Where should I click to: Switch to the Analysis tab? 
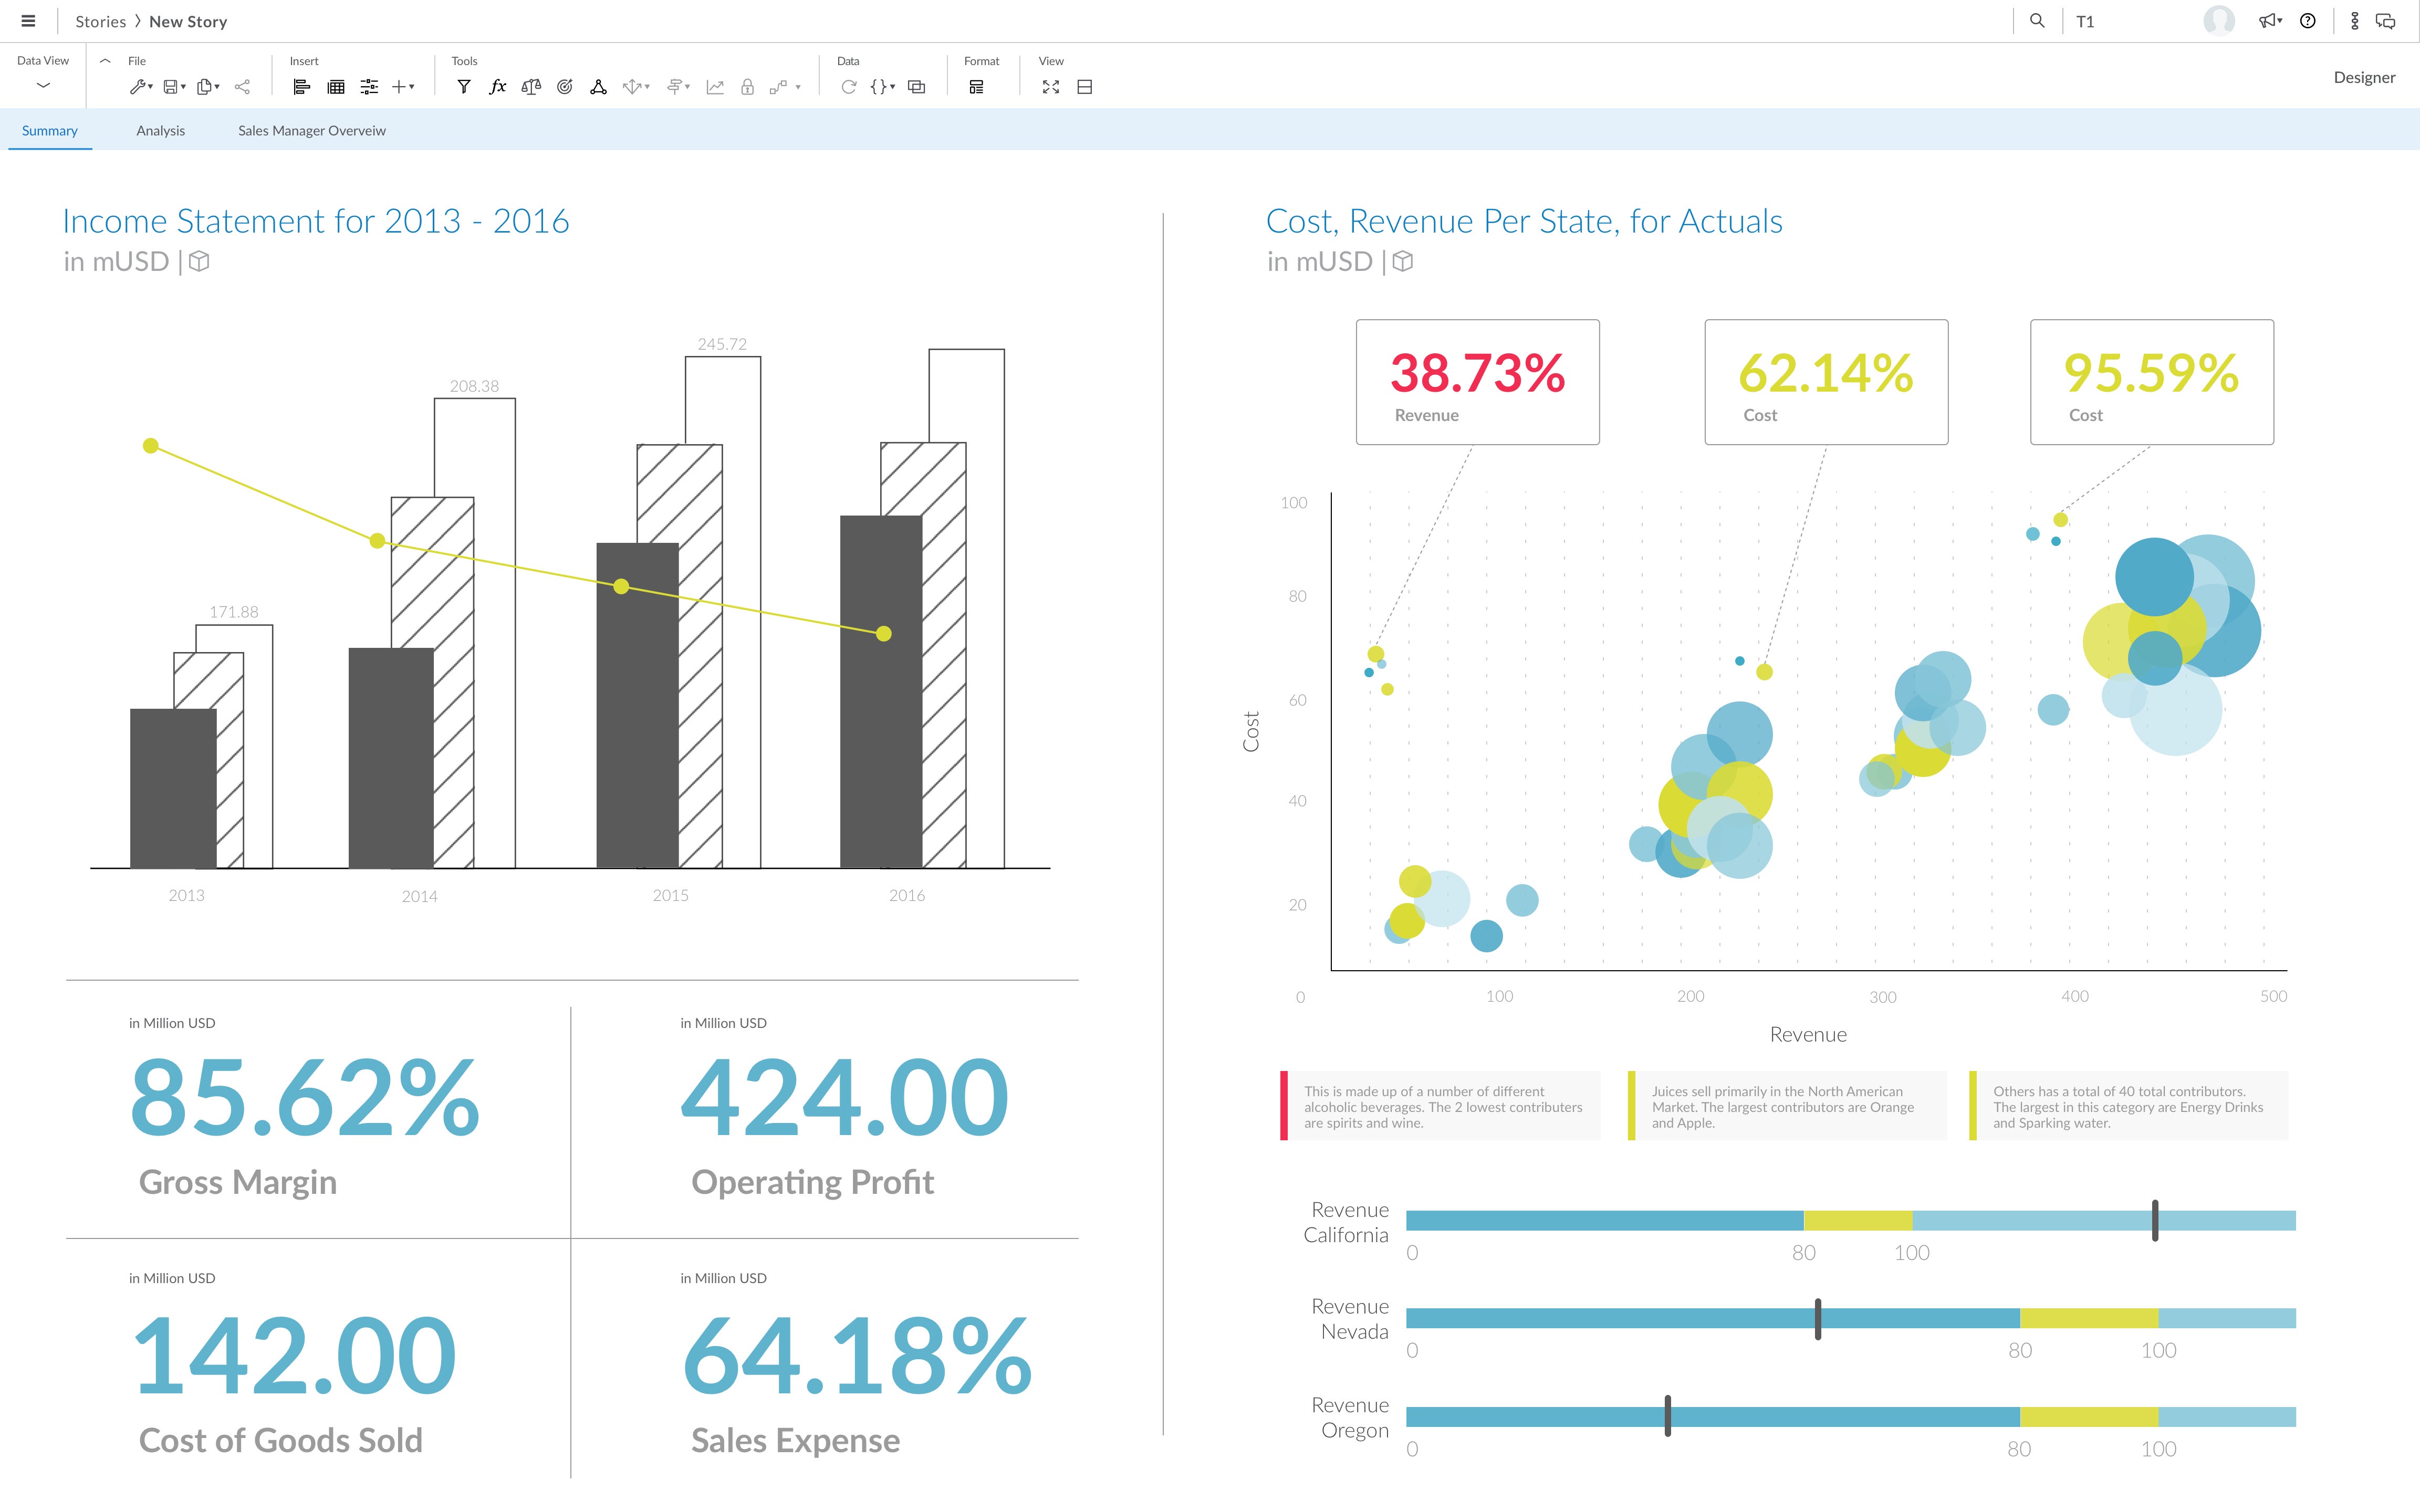pos(161,131)
